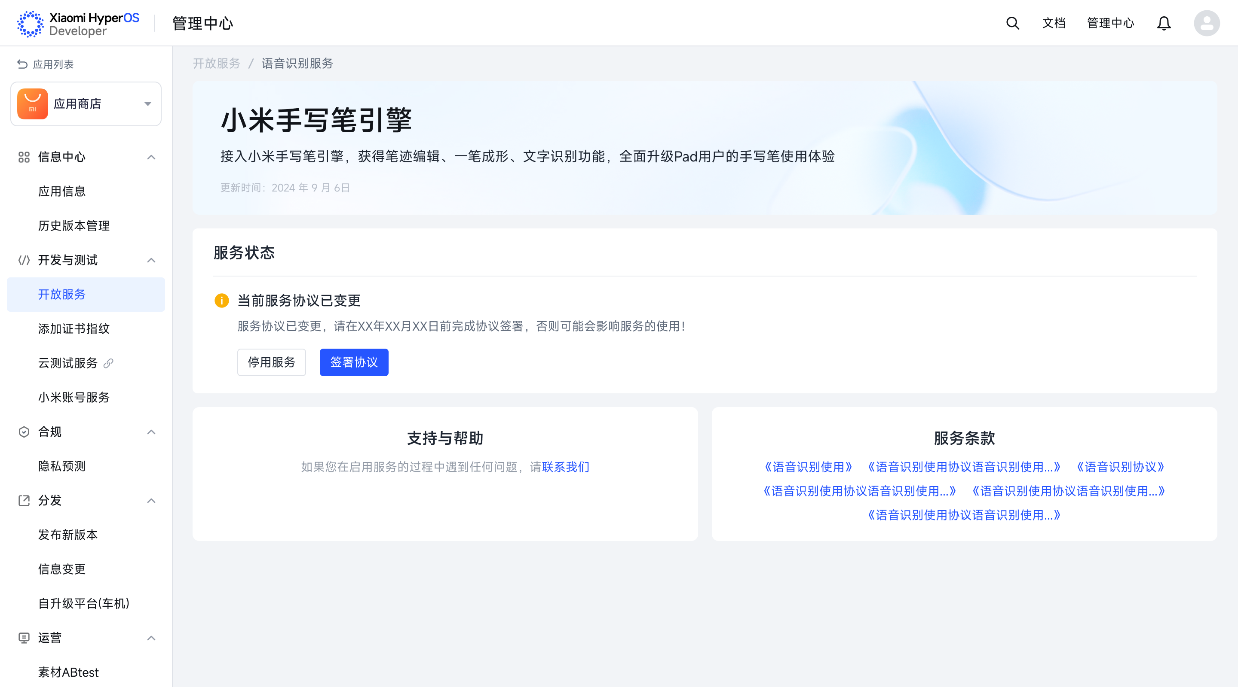Click the 联系我们 link
Viewport: 1238px width, 687px height.
coord(566,467)
